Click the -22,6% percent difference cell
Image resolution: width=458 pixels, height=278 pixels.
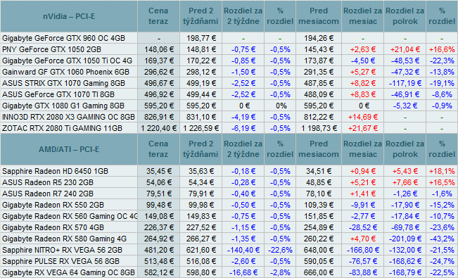(x=280, y=250)
